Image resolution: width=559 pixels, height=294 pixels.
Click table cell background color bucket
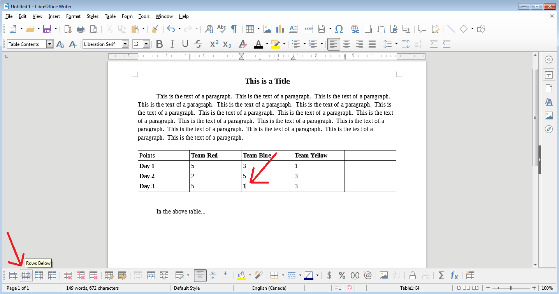point(241,276)
